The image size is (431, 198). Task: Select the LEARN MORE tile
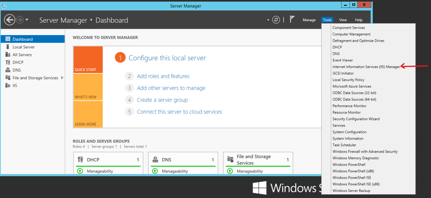pos(88,114)
